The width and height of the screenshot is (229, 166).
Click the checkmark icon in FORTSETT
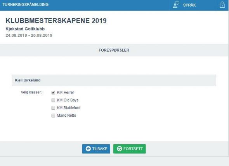119,149
